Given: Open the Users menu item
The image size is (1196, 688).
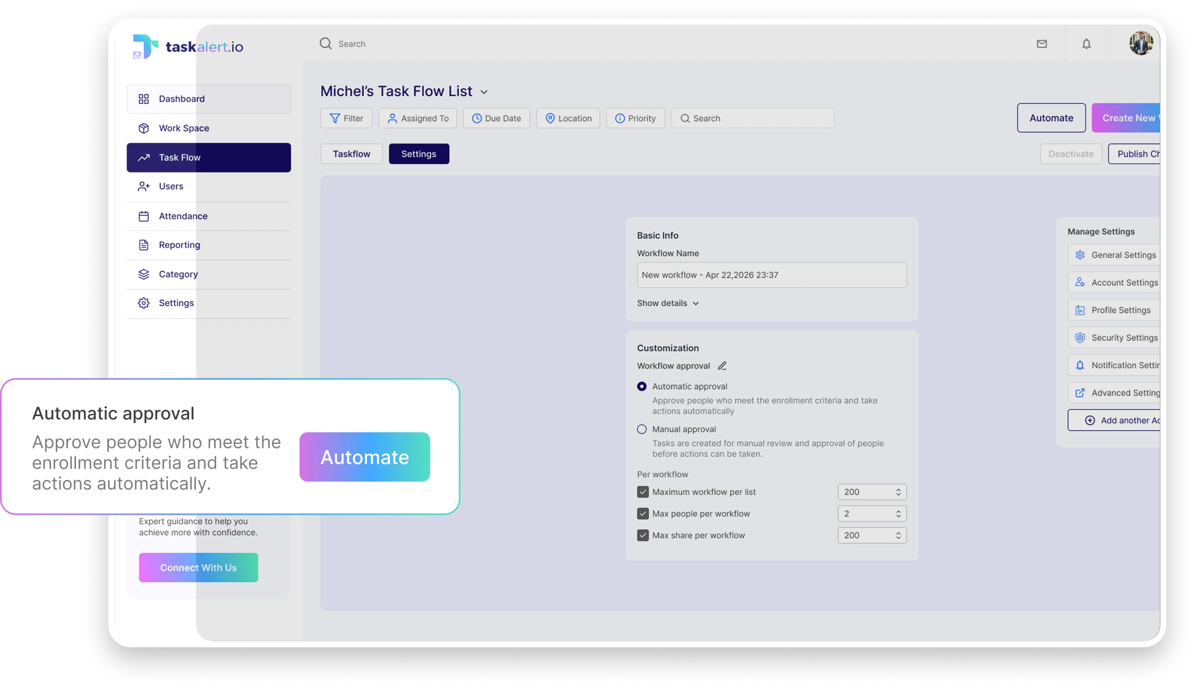Looking at the screenshot, I should [x=209, y=186].
